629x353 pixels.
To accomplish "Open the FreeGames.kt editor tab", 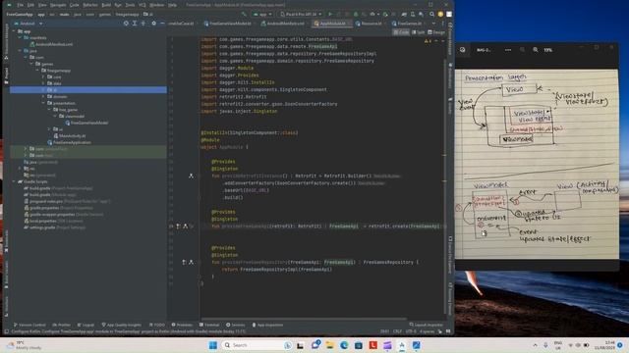I will [x=407, y=24].
